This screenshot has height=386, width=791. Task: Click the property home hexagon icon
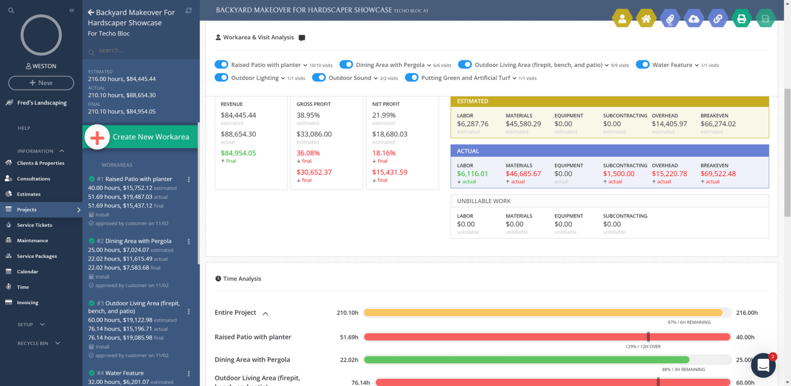click(x=646, y=18)
